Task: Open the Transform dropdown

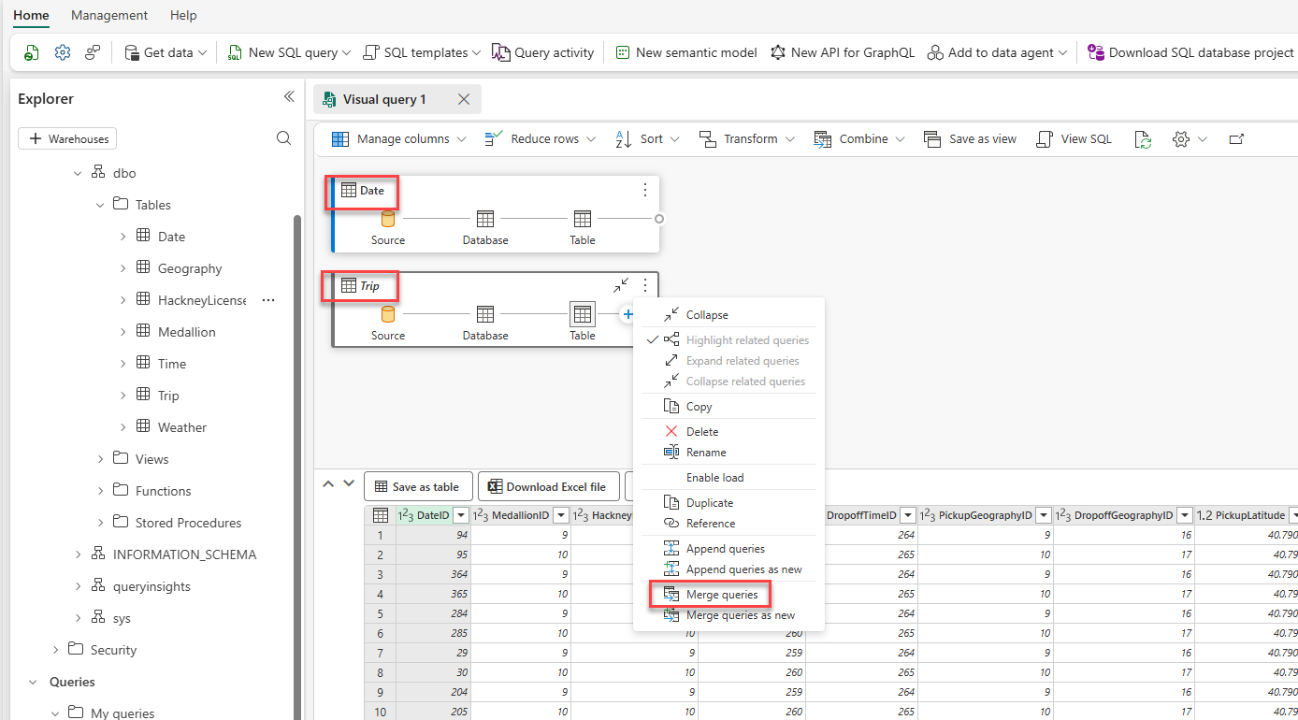Action: point(747,138)
